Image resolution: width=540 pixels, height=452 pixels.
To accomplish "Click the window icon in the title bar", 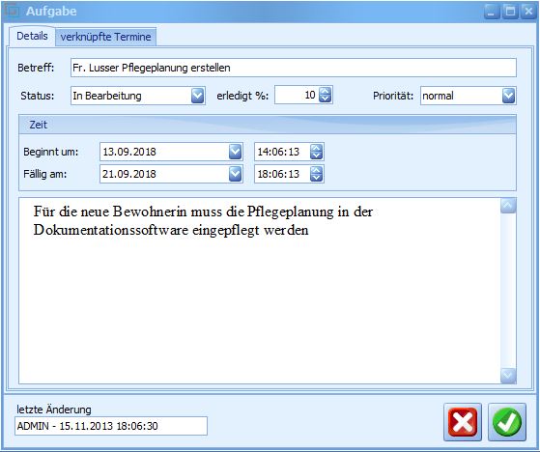I will coord(13,11).
